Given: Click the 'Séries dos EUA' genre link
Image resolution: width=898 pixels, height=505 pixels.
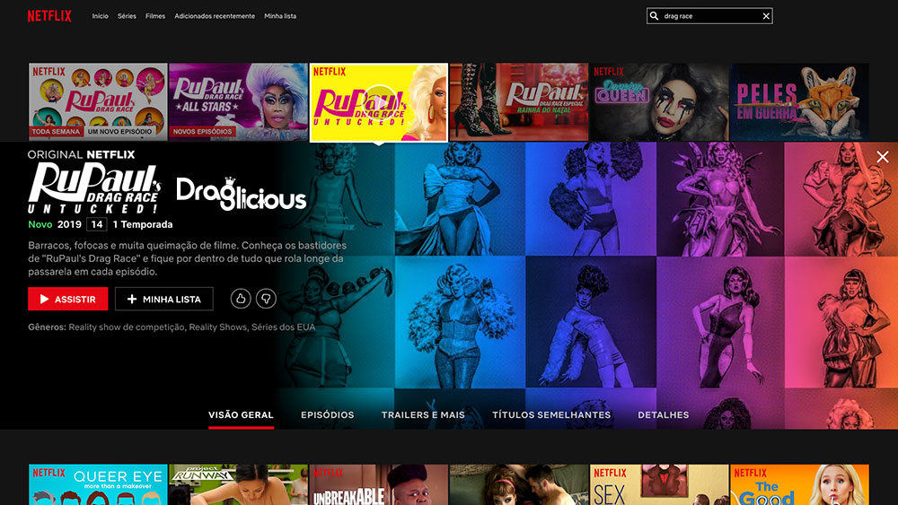Looking at the screenshot, I should click(284, 327).
